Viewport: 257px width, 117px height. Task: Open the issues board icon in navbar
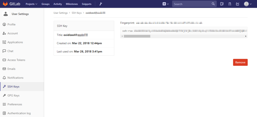point(222,4)
